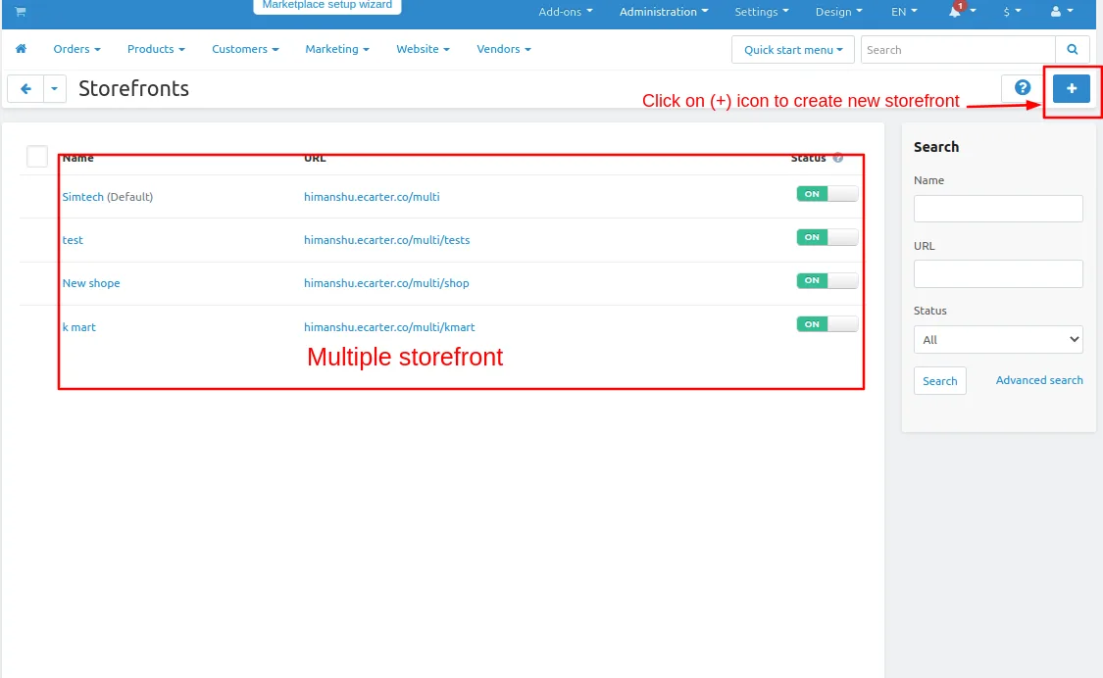
Task: Visit himanshu.ecarter.co/multi URL link
Action: pyautogui.click(x=372, y=196)
